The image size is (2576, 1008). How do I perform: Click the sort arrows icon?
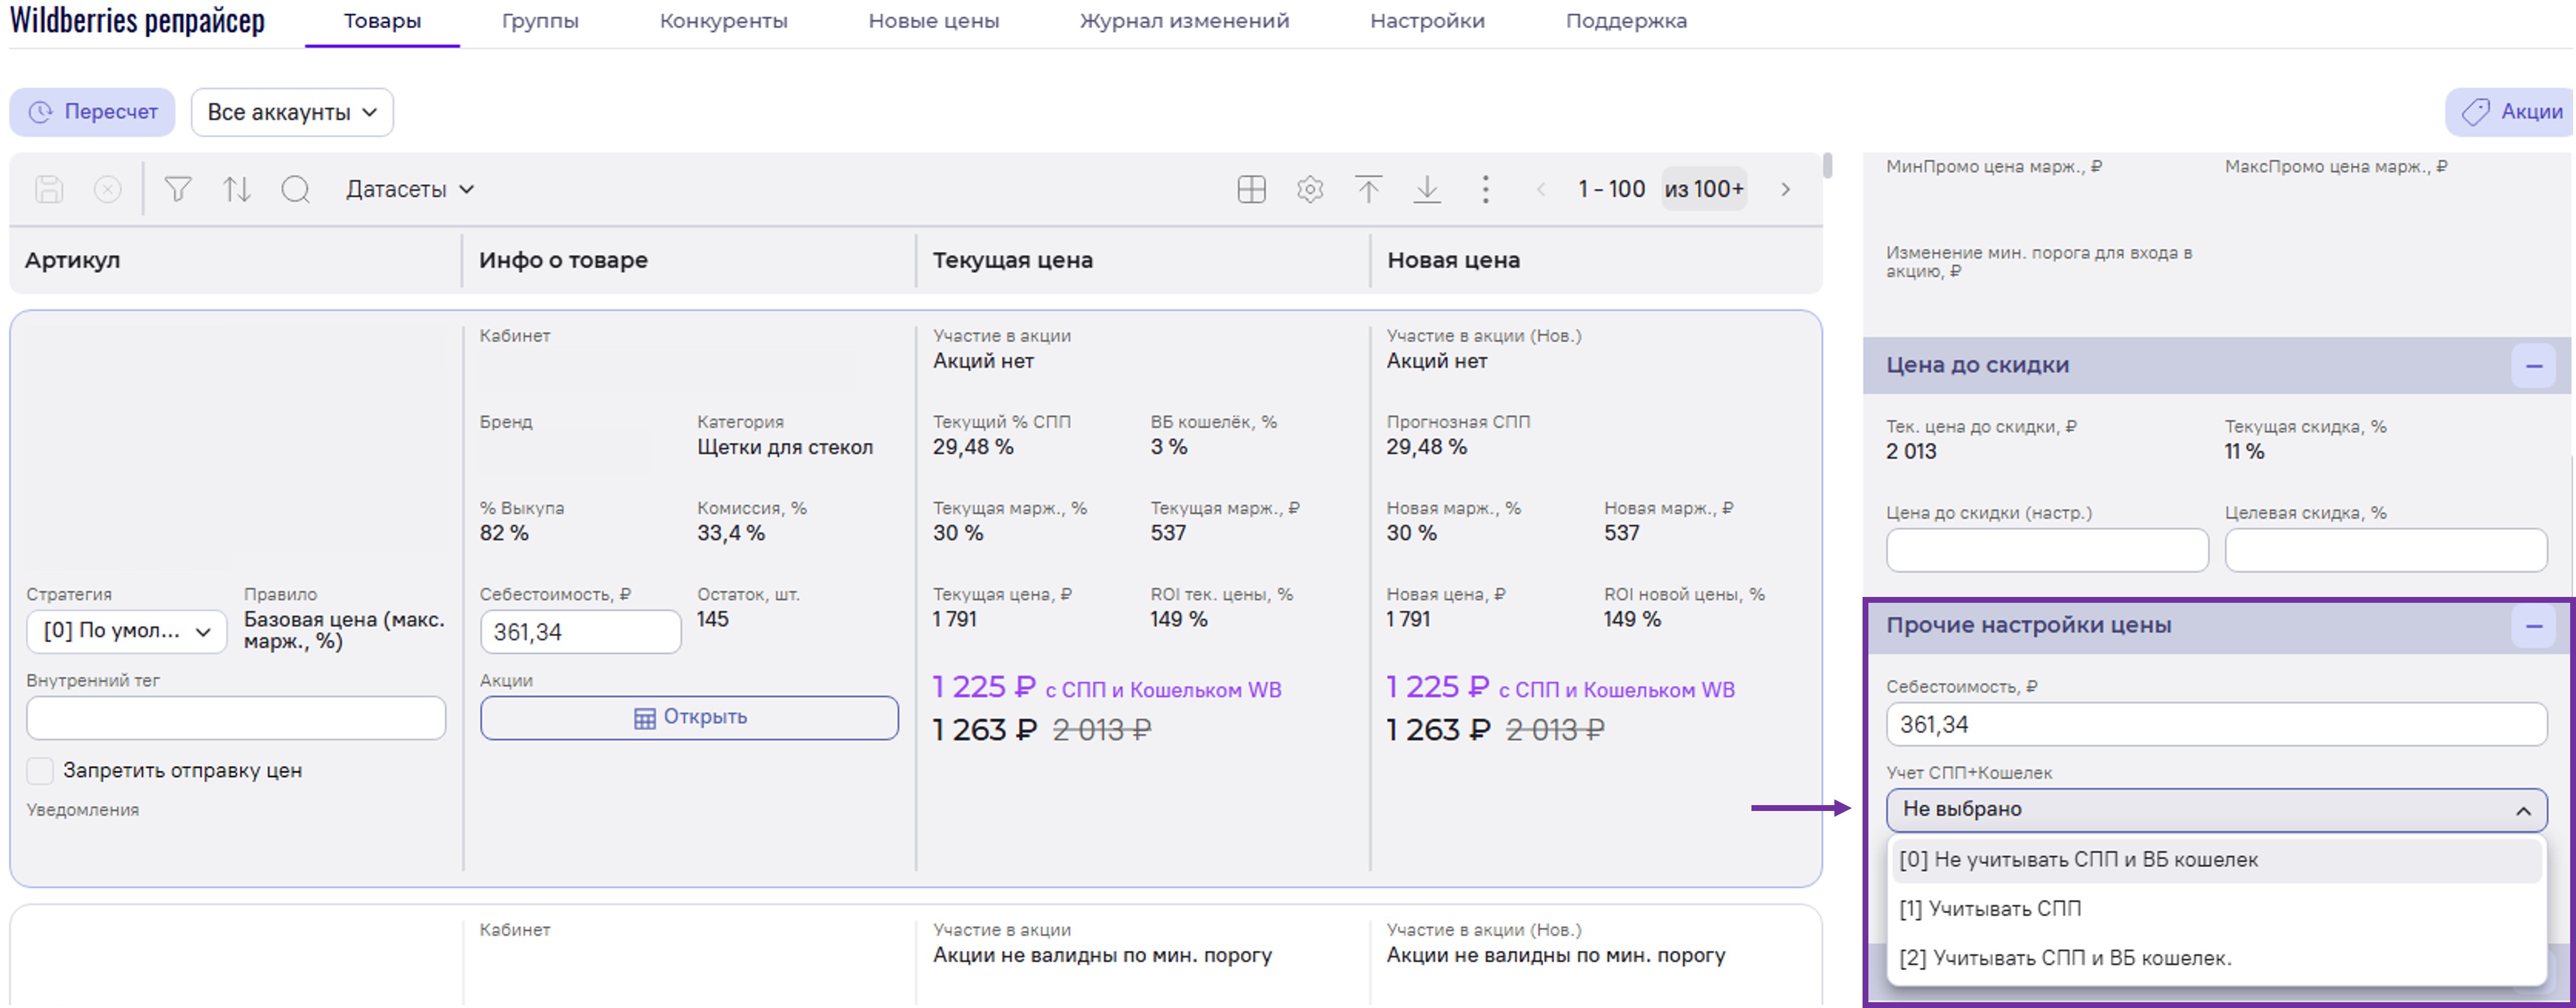237,189
